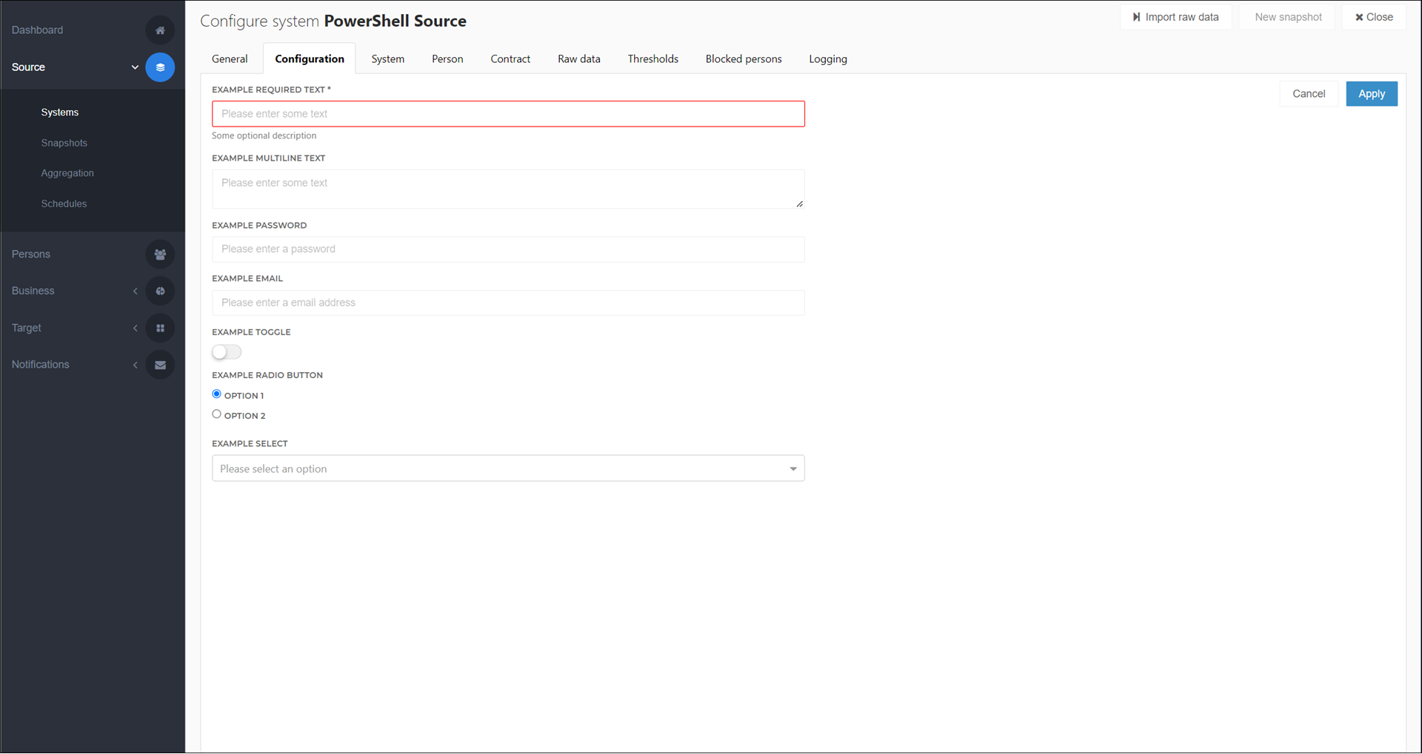Focus the Example Email field

(x=508, y=303)
